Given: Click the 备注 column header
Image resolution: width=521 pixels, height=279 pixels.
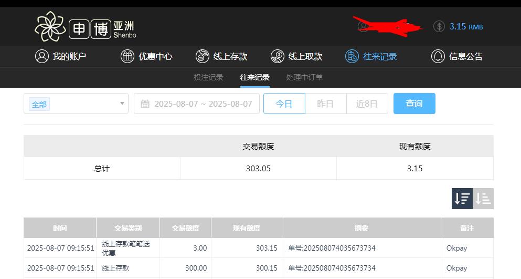Looking at the screenshot, I should [467, 228].
